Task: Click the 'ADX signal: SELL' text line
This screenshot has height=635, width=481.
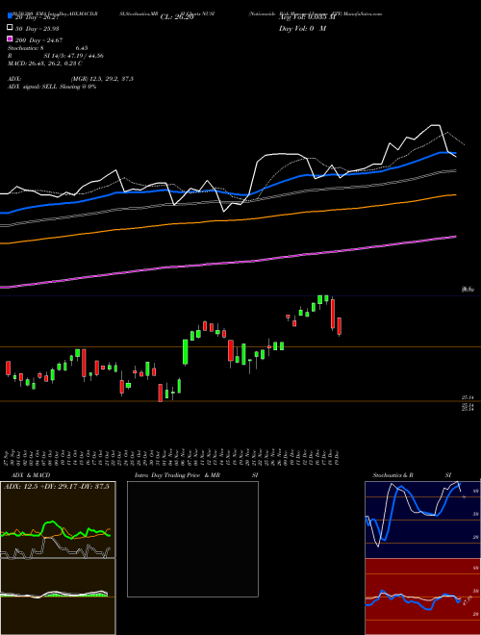Action: point(52,87)
